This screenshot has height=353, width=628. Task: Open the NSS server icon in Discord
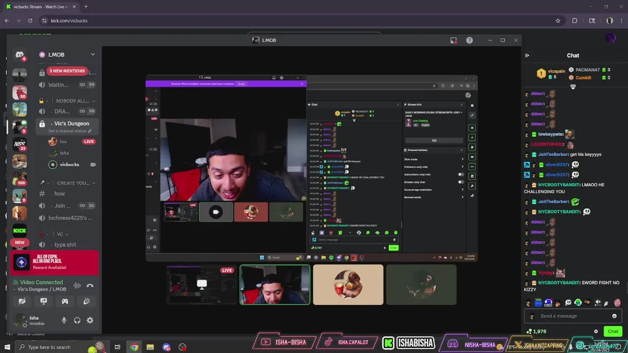tap(20, 143)
